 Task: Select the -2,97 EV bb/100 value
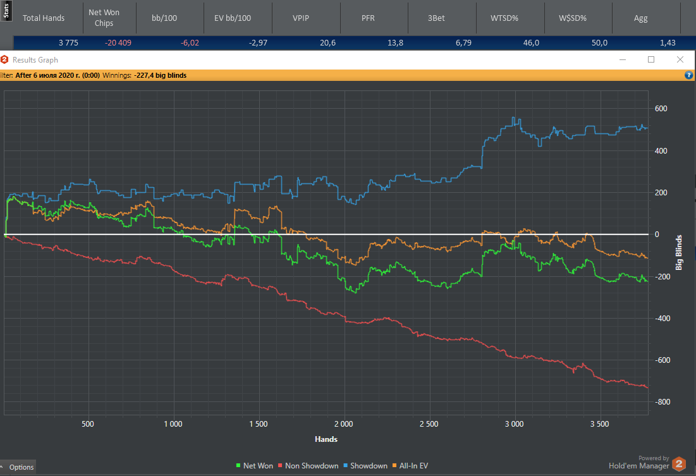pyautogui.click(x=258, y=42)
